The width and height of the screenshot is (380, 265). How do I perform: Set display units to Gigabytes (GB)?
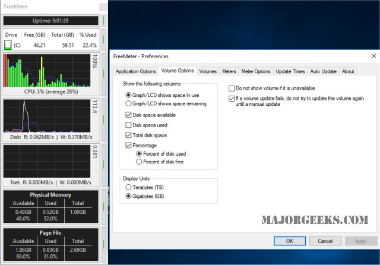(145, 196)
